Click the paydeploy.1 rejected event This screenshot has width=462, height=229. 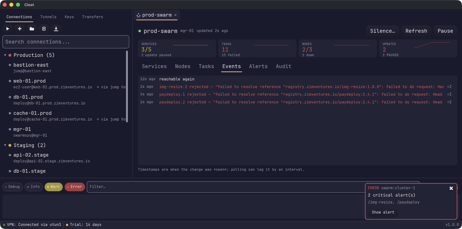tap(297, 94)
